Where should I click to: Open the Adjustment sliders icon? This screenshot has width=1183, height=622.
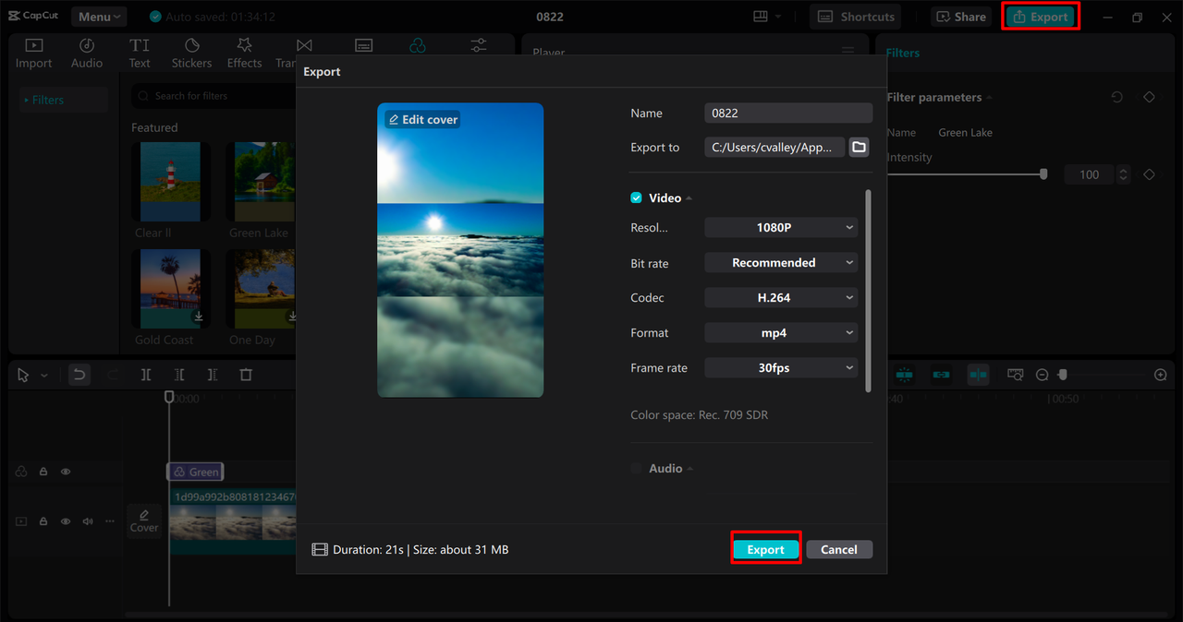tap(479, 45)
